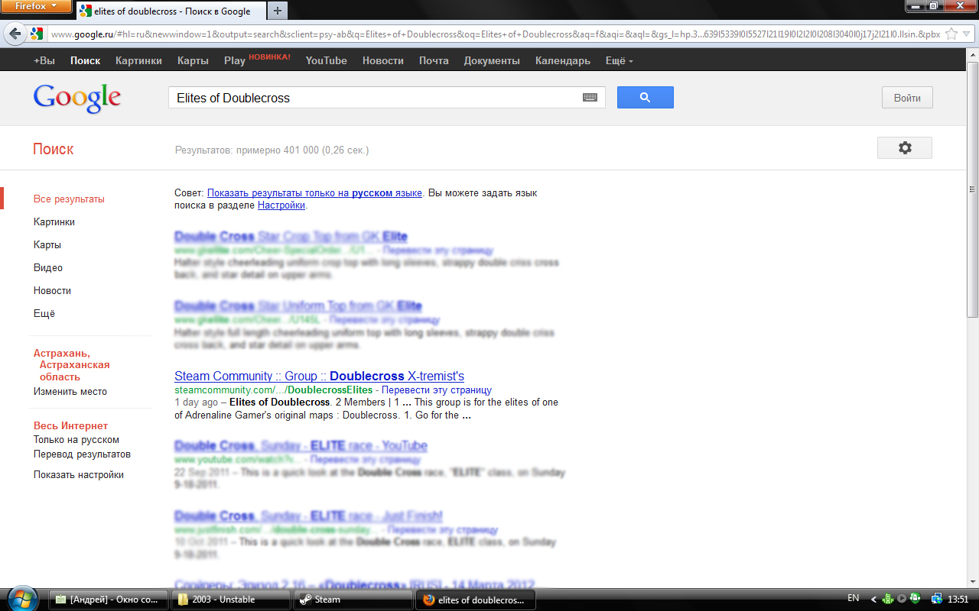Open Документы in the top bar
Image resolution: width=979 pixels, height=611 pixels.
(492, 60)
